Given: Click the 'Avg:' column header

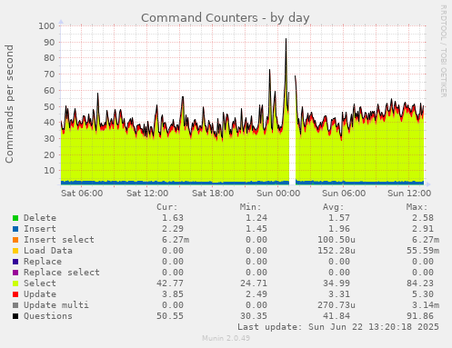Looking at the screenshot, I should (x=334, y=207).
